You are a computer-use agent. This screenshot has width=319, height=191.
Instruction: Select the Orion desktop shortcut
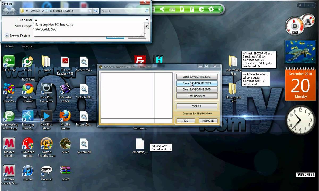tap(28, 64)
